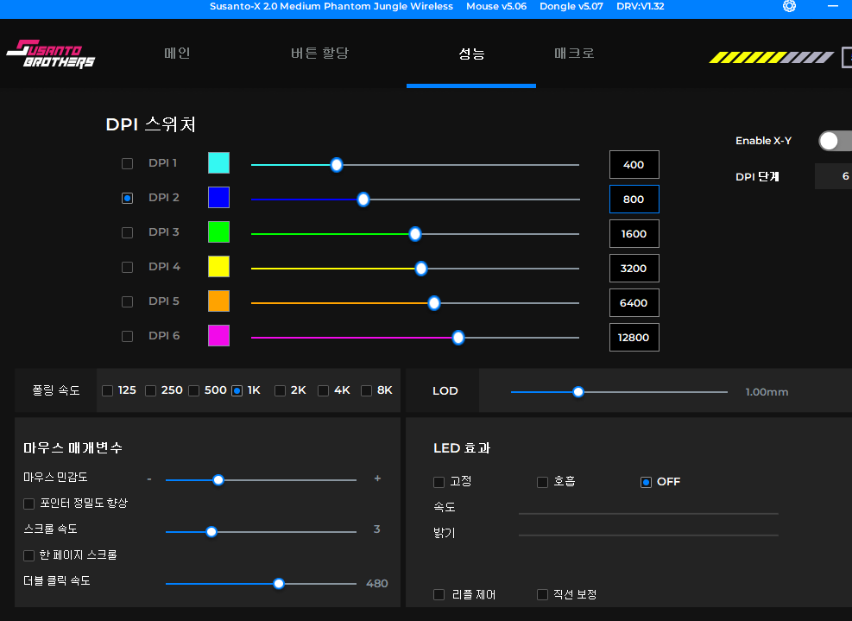Open the DPI 단계 dropdown
Viewport: 852px width, 621px height.
point(833,176)
